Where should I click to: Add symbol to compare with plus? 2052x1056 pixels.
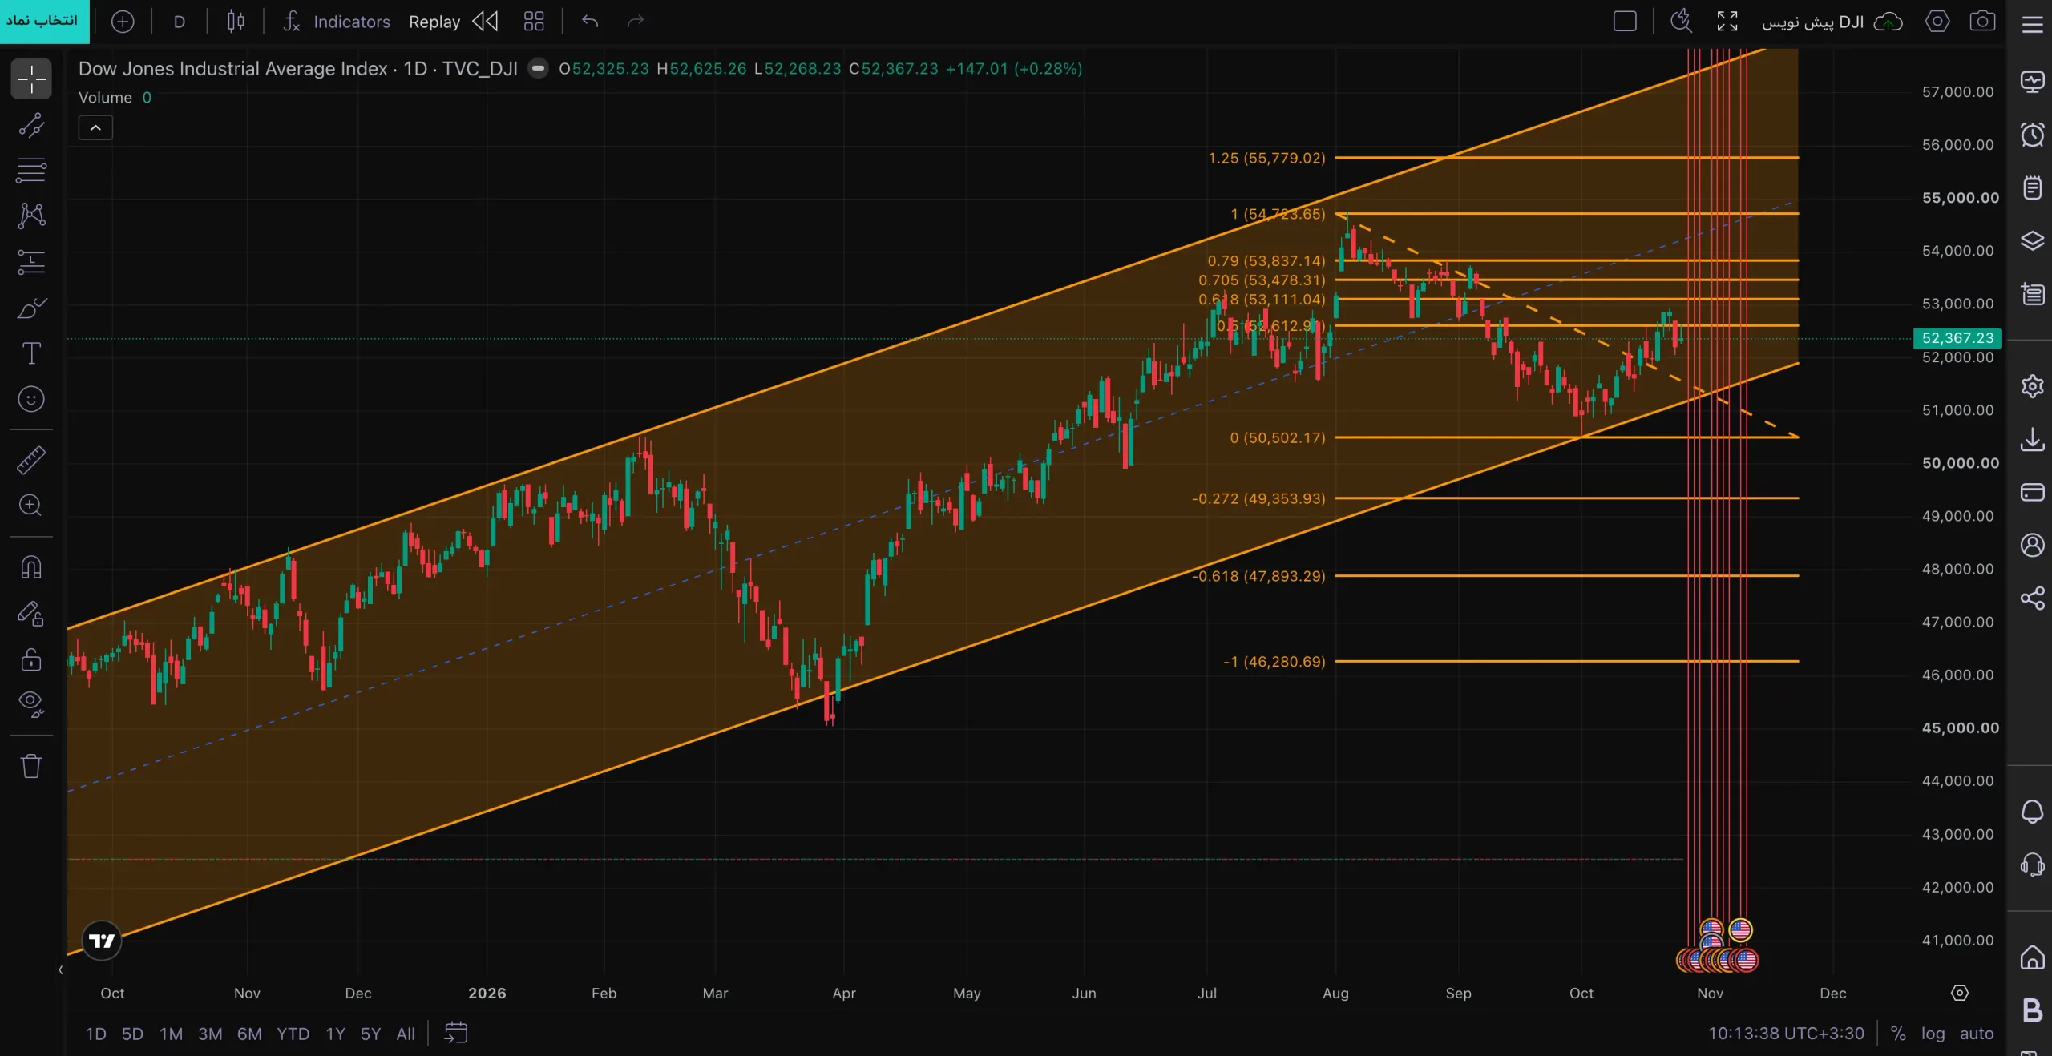coord(123,22)
